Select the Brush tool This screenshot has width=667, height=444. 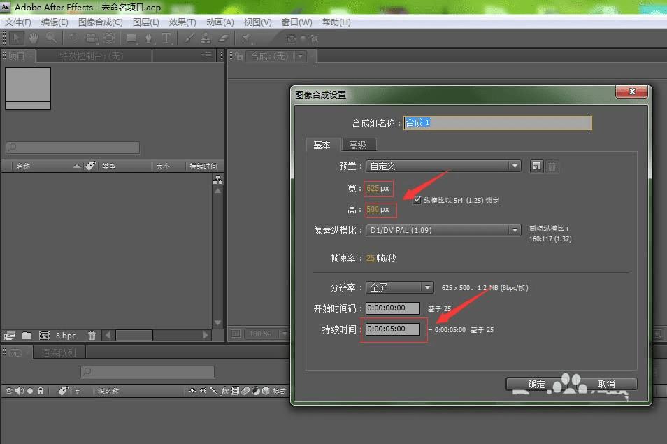tap(189, 38)
